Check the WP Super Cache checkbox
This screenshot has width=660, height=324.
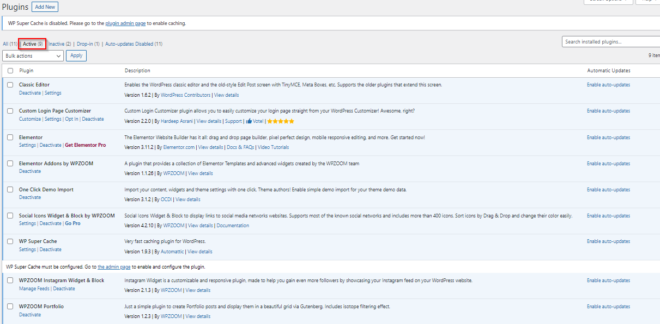pos(10,241)
